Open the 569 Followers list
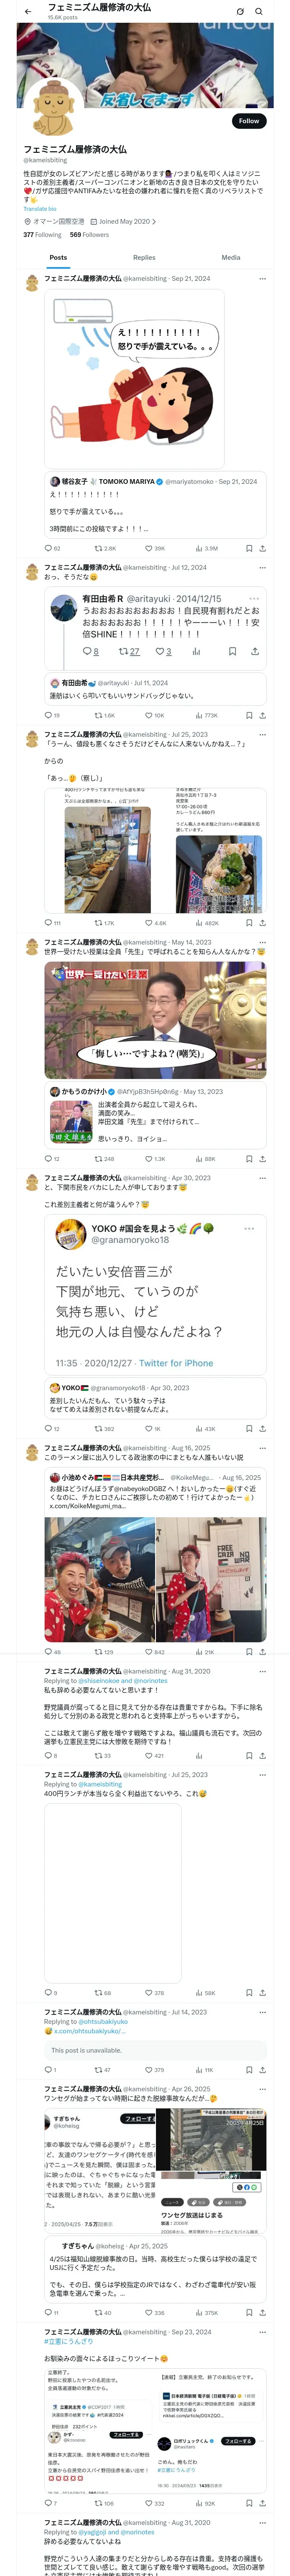Screen dimensions: 290x2576 [x=89, y=235]
